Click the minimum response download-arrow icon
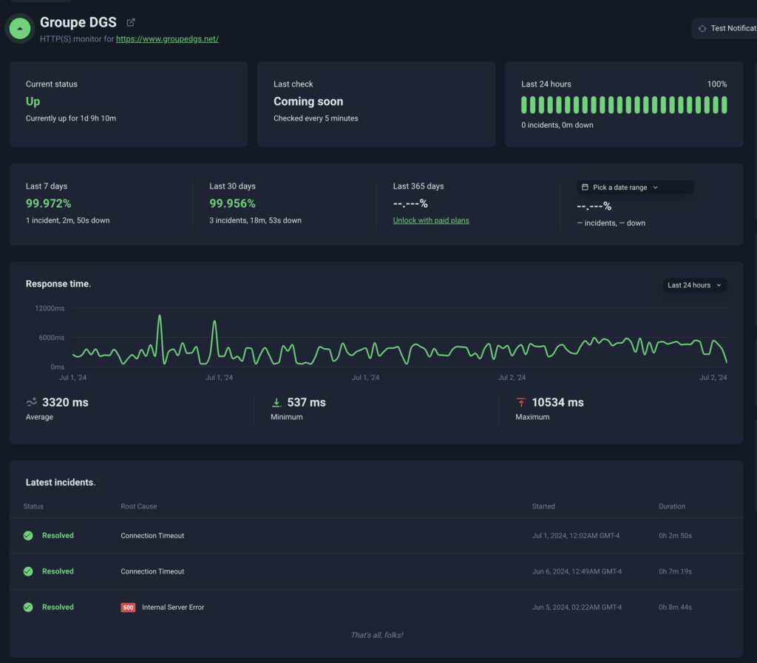The image size is (757, 663). 276,402
